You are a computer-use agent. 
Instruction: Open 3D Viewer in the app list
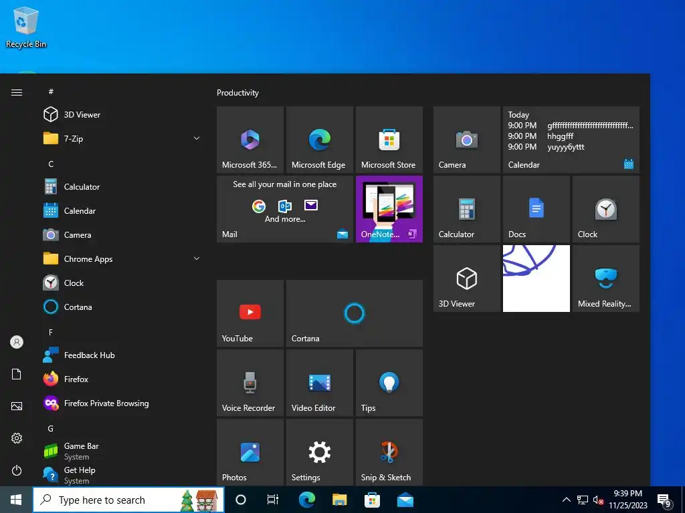click(121, 115)
